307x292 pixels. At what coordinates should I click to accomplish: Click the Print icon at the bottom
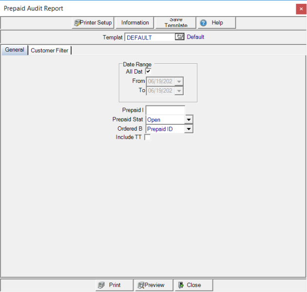tap(101, 285)
